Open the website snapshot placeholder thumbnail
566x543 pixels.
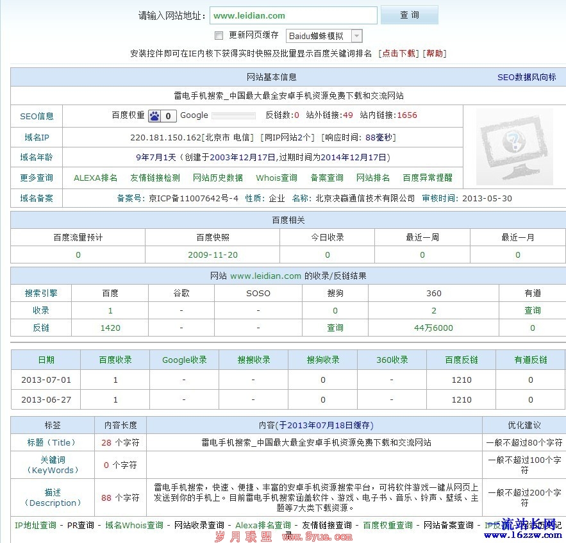pos(514,147)
